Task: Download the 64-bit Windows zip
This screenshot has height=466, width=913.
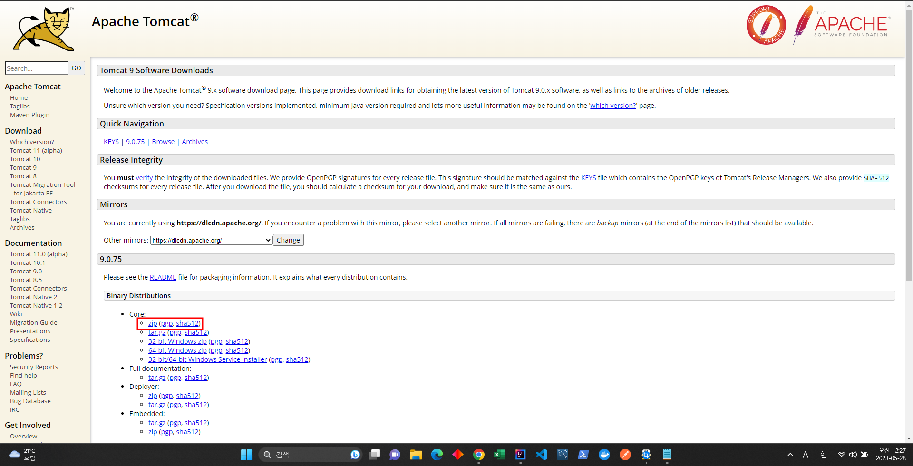Action: (x=177, y=350)
